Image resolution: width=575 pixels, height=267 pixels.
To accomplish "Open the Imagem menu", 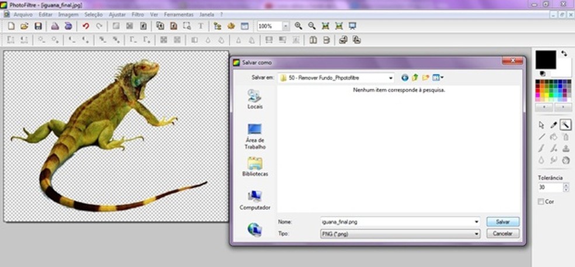I will (68, 15).
